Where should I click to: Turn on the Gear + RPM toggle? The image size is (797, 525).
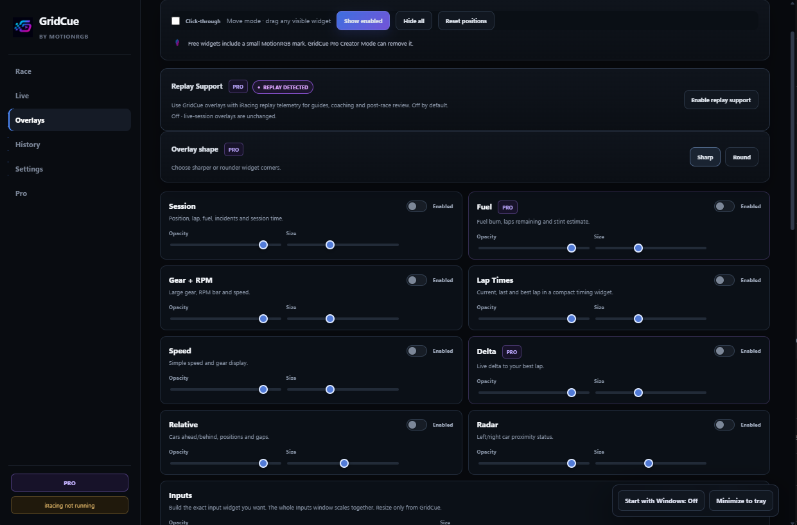pos(417,280)
